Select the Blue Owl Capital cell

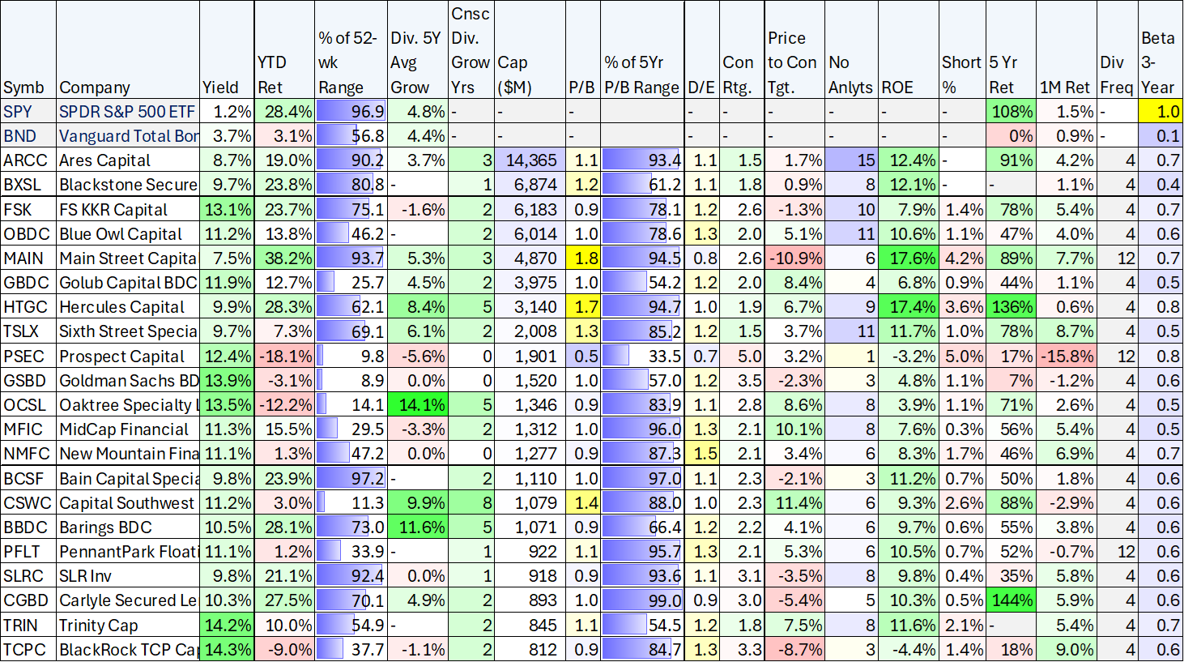(128, 233)
